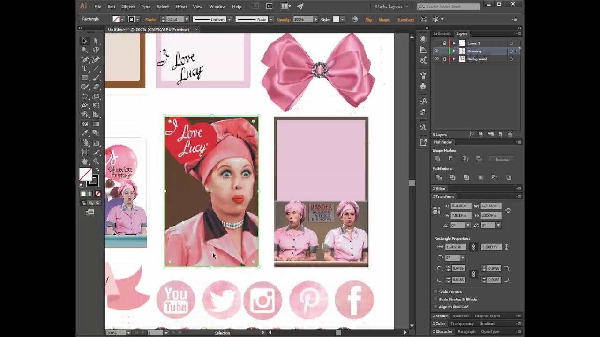Unlock the Background layer lock

point(444,59)
